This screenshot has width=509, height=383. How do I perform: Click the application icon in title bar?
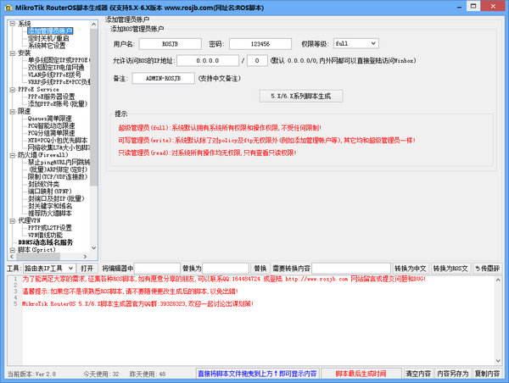8,8
